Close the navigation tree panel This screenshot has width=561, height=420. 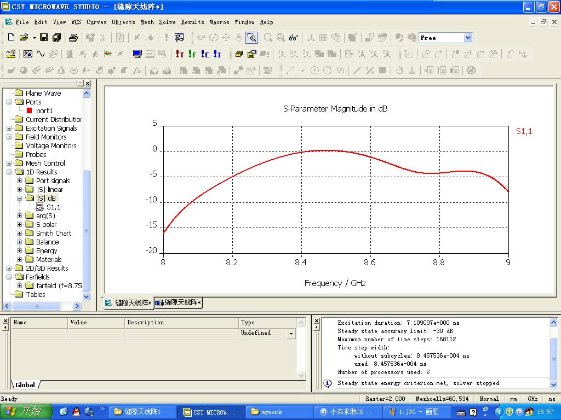(x=88, y=83)
